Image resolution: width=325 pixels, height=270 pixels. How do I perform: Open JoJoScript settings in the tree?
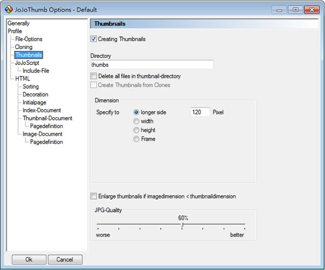(27, 63)
